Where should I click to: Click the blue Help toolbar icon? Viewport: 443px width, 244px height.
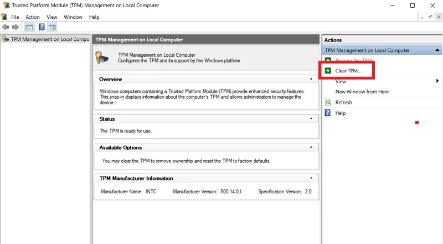click(42, 27)
